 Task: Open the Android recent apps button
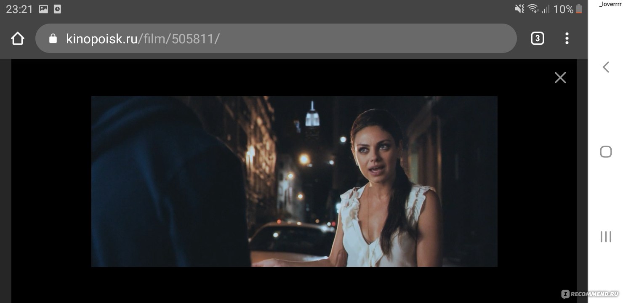pyautogui.click(x=606, y=237)
